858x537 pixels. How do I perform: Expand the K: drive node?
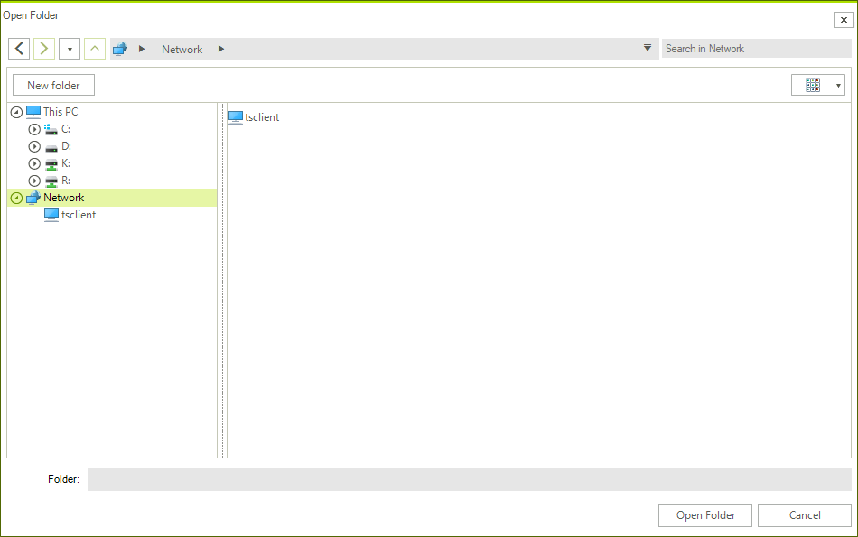click(x=33, y=162)
